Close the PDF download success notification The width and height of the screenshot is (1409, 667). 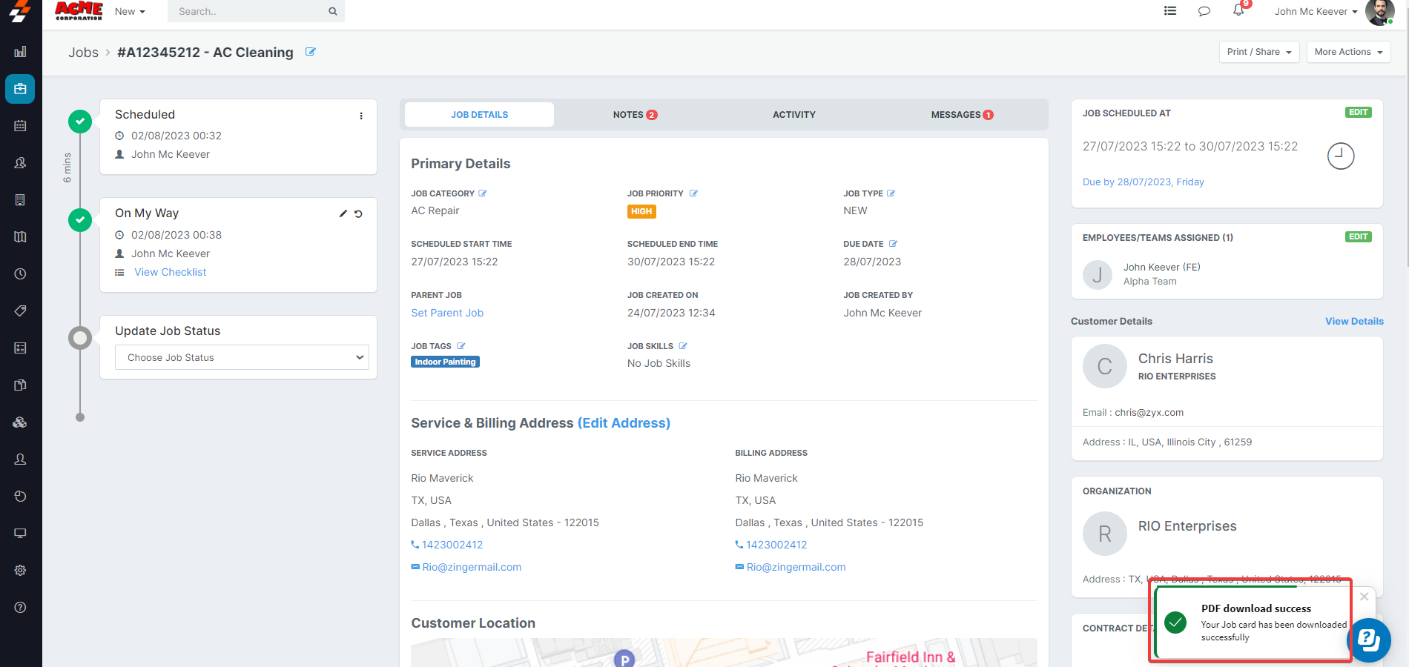[x=1364, y=597]
